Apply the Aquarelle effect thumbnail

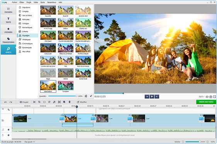click(48, 10)
